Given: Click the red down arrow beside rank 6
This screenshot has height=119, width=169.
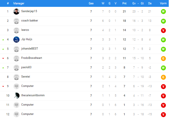Looking at the screenshot, I should 3,58.
